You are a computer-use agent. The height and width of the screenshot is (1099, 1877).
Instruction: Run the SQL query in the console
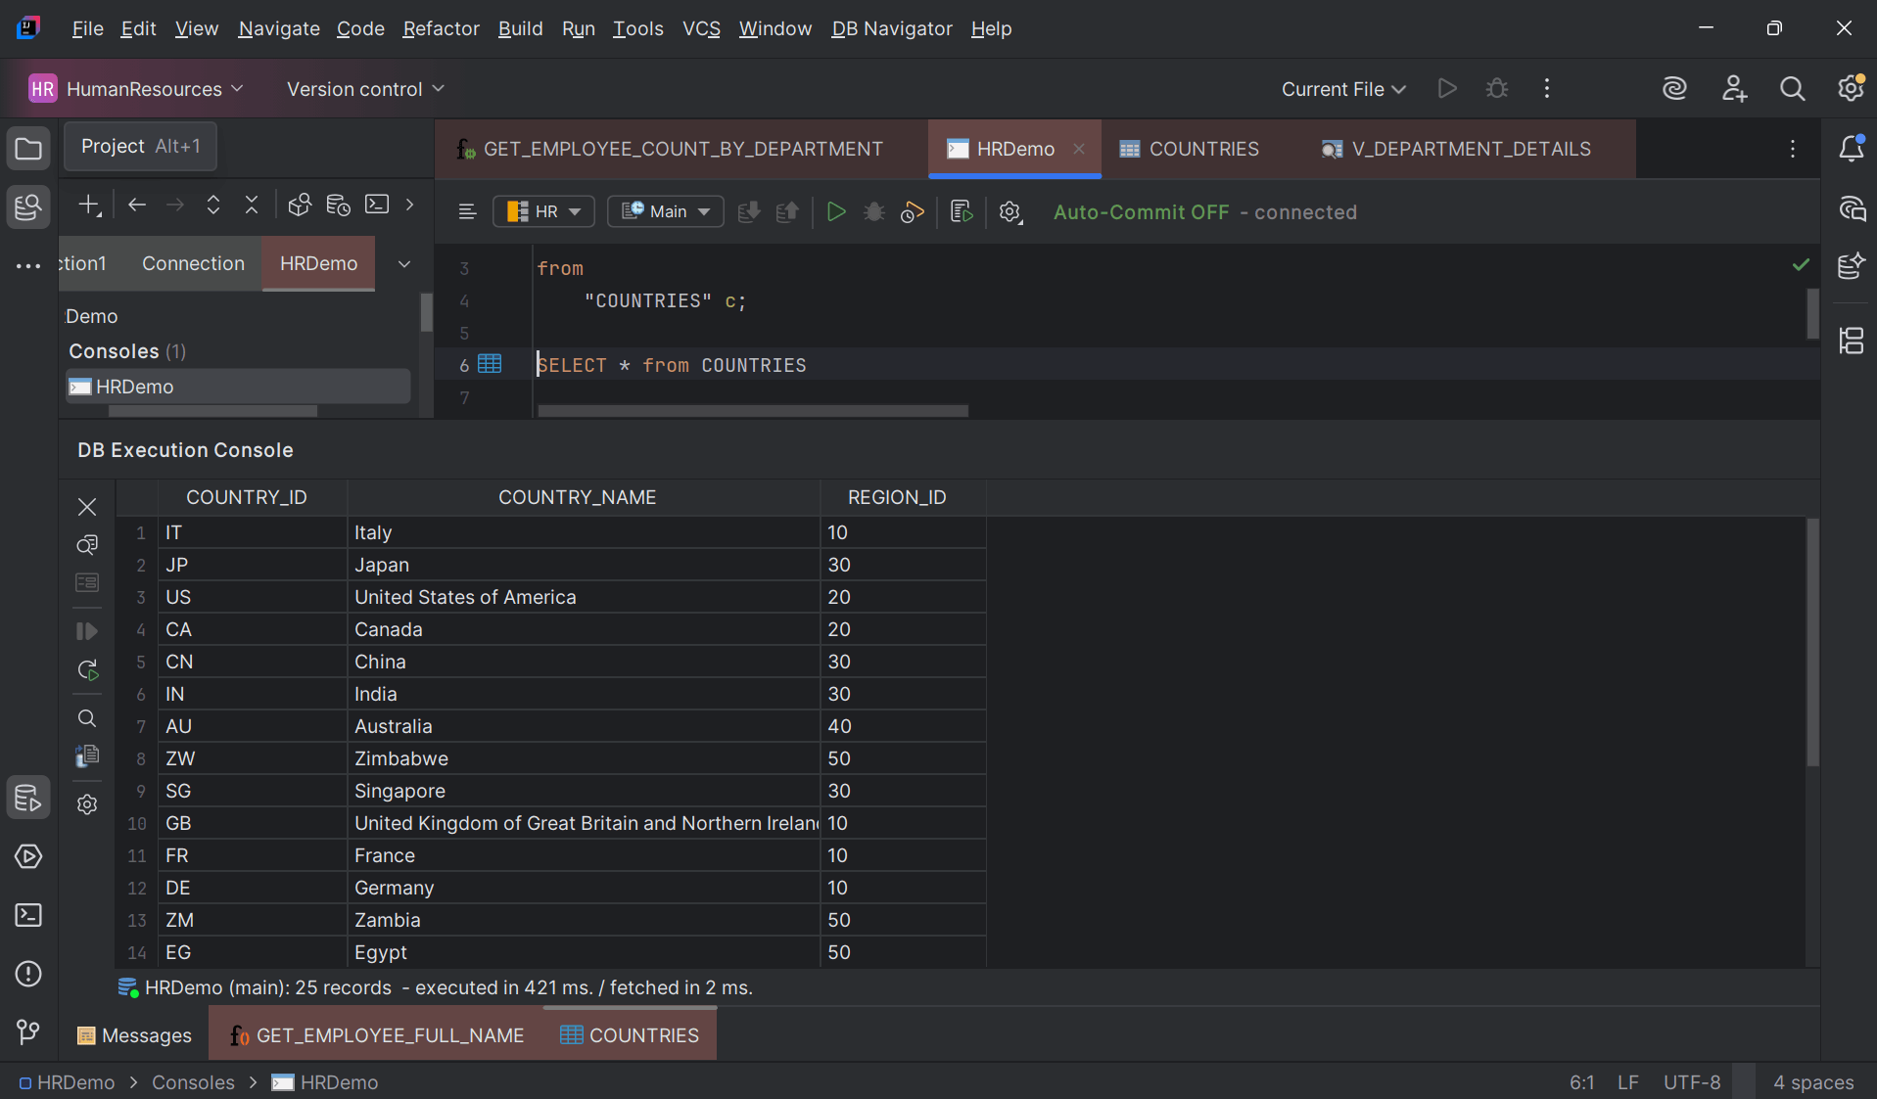pos(835,211)
